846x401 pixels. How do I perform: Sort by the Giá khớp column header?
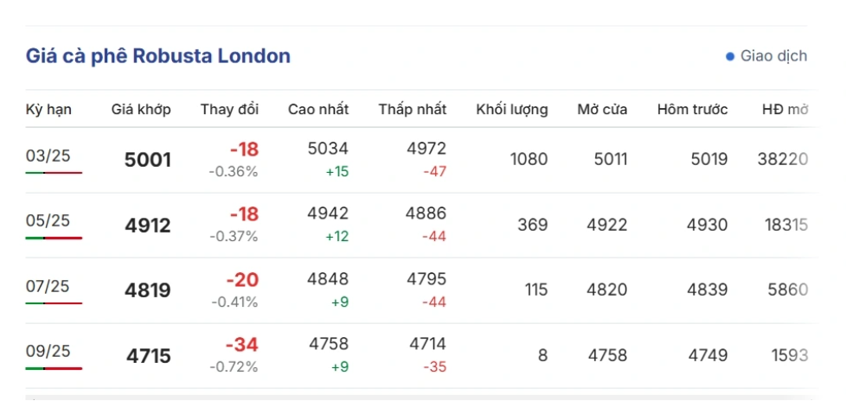point(141,110)
